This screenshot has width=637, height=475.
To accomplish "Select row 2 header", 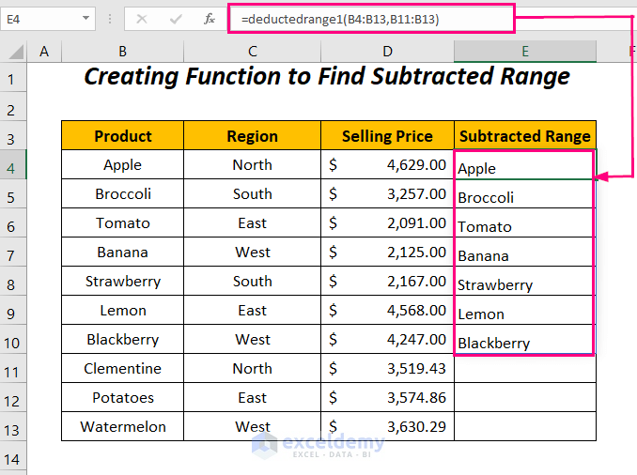I will coord(12,107).
